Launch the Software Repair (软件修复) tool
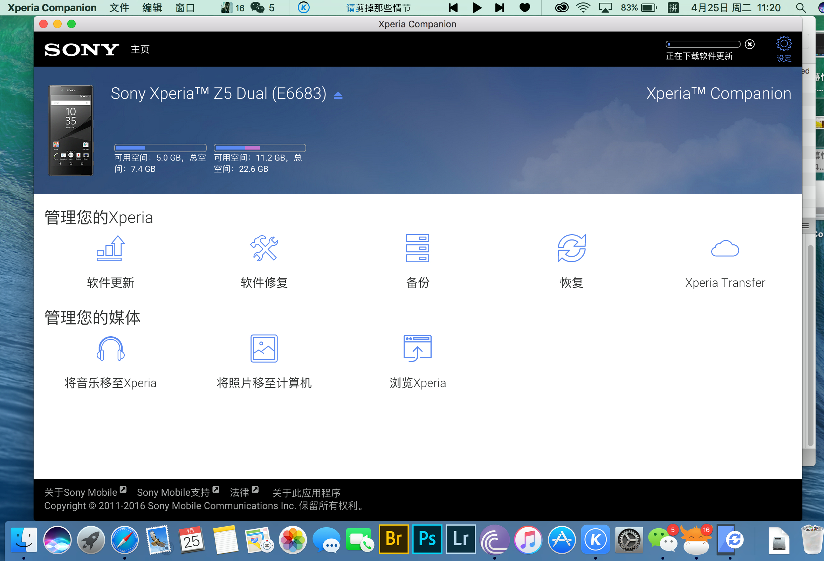The image size is (824, 561). coord(264,248)
